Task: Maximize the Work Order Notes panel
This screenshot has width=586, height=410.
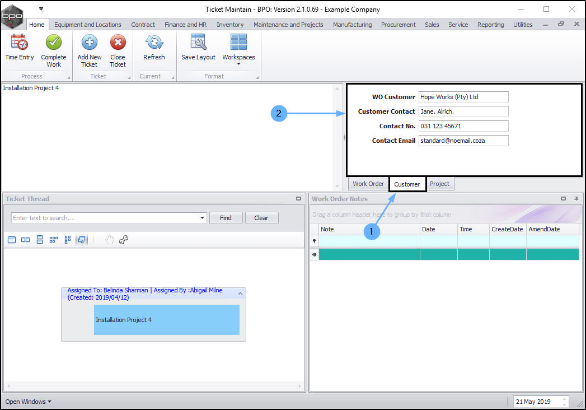Action: coord(563,199)
